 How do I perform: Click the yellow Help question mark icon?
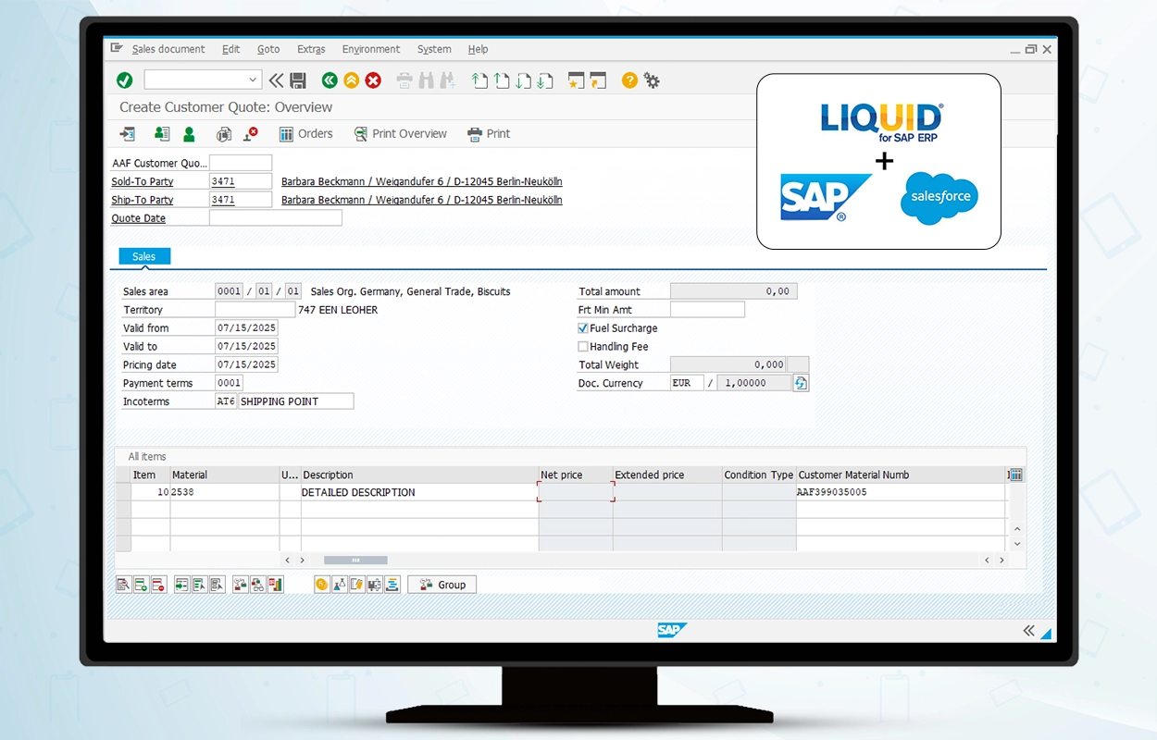tap(629, 80)
